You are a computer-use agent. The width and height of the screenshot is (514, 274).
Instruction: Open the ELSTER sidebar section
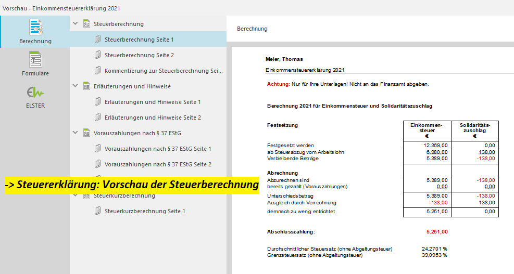[35, 96]
